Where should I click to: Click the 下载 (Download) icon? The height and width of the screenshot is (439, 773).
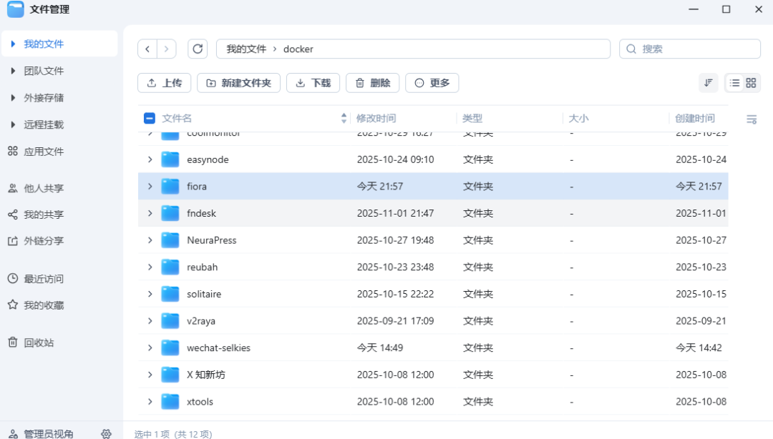tap(302, 82)
